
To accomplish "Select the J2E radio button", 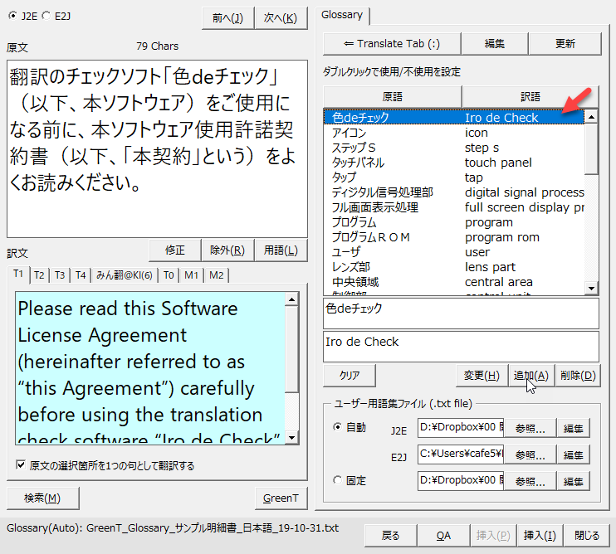I will tap(12, 15).
